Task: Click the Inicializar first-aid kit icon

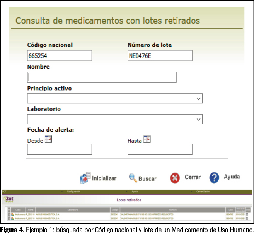Action: (85, 178)
